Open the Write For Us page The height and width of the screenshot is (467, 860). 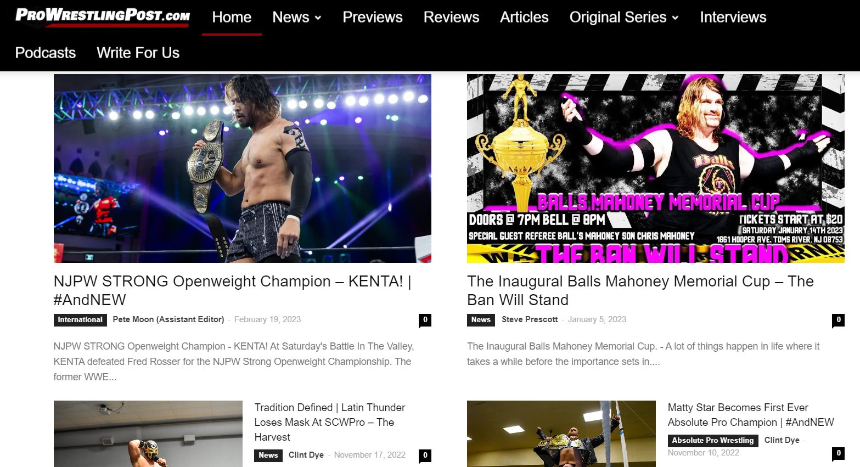[x=138, y=53]
